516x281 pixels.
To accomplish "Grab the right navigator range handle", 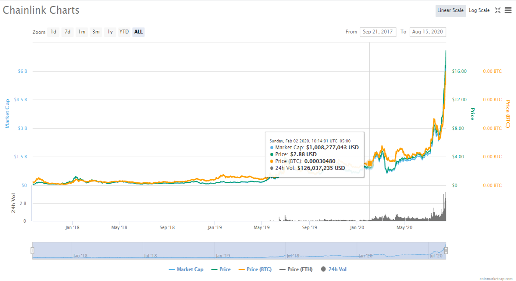I will pyautogui.click(x=446, y=251).
